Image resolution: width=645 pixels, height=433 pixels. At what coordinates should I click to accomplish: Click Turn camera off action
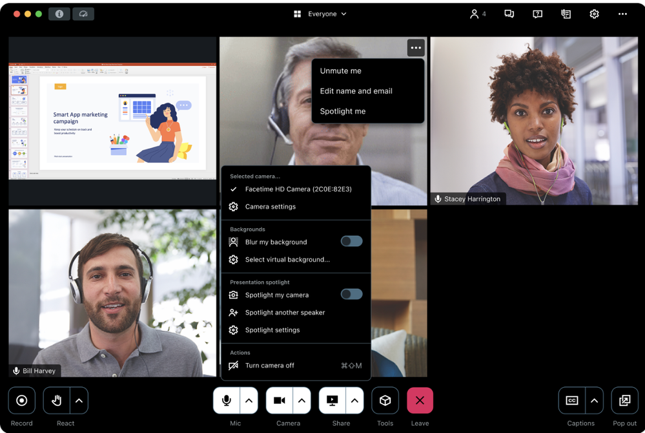(x=269, y=365)
